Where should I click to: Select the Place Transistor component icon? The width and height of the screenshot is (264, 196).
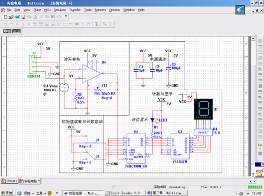point(23,24)
